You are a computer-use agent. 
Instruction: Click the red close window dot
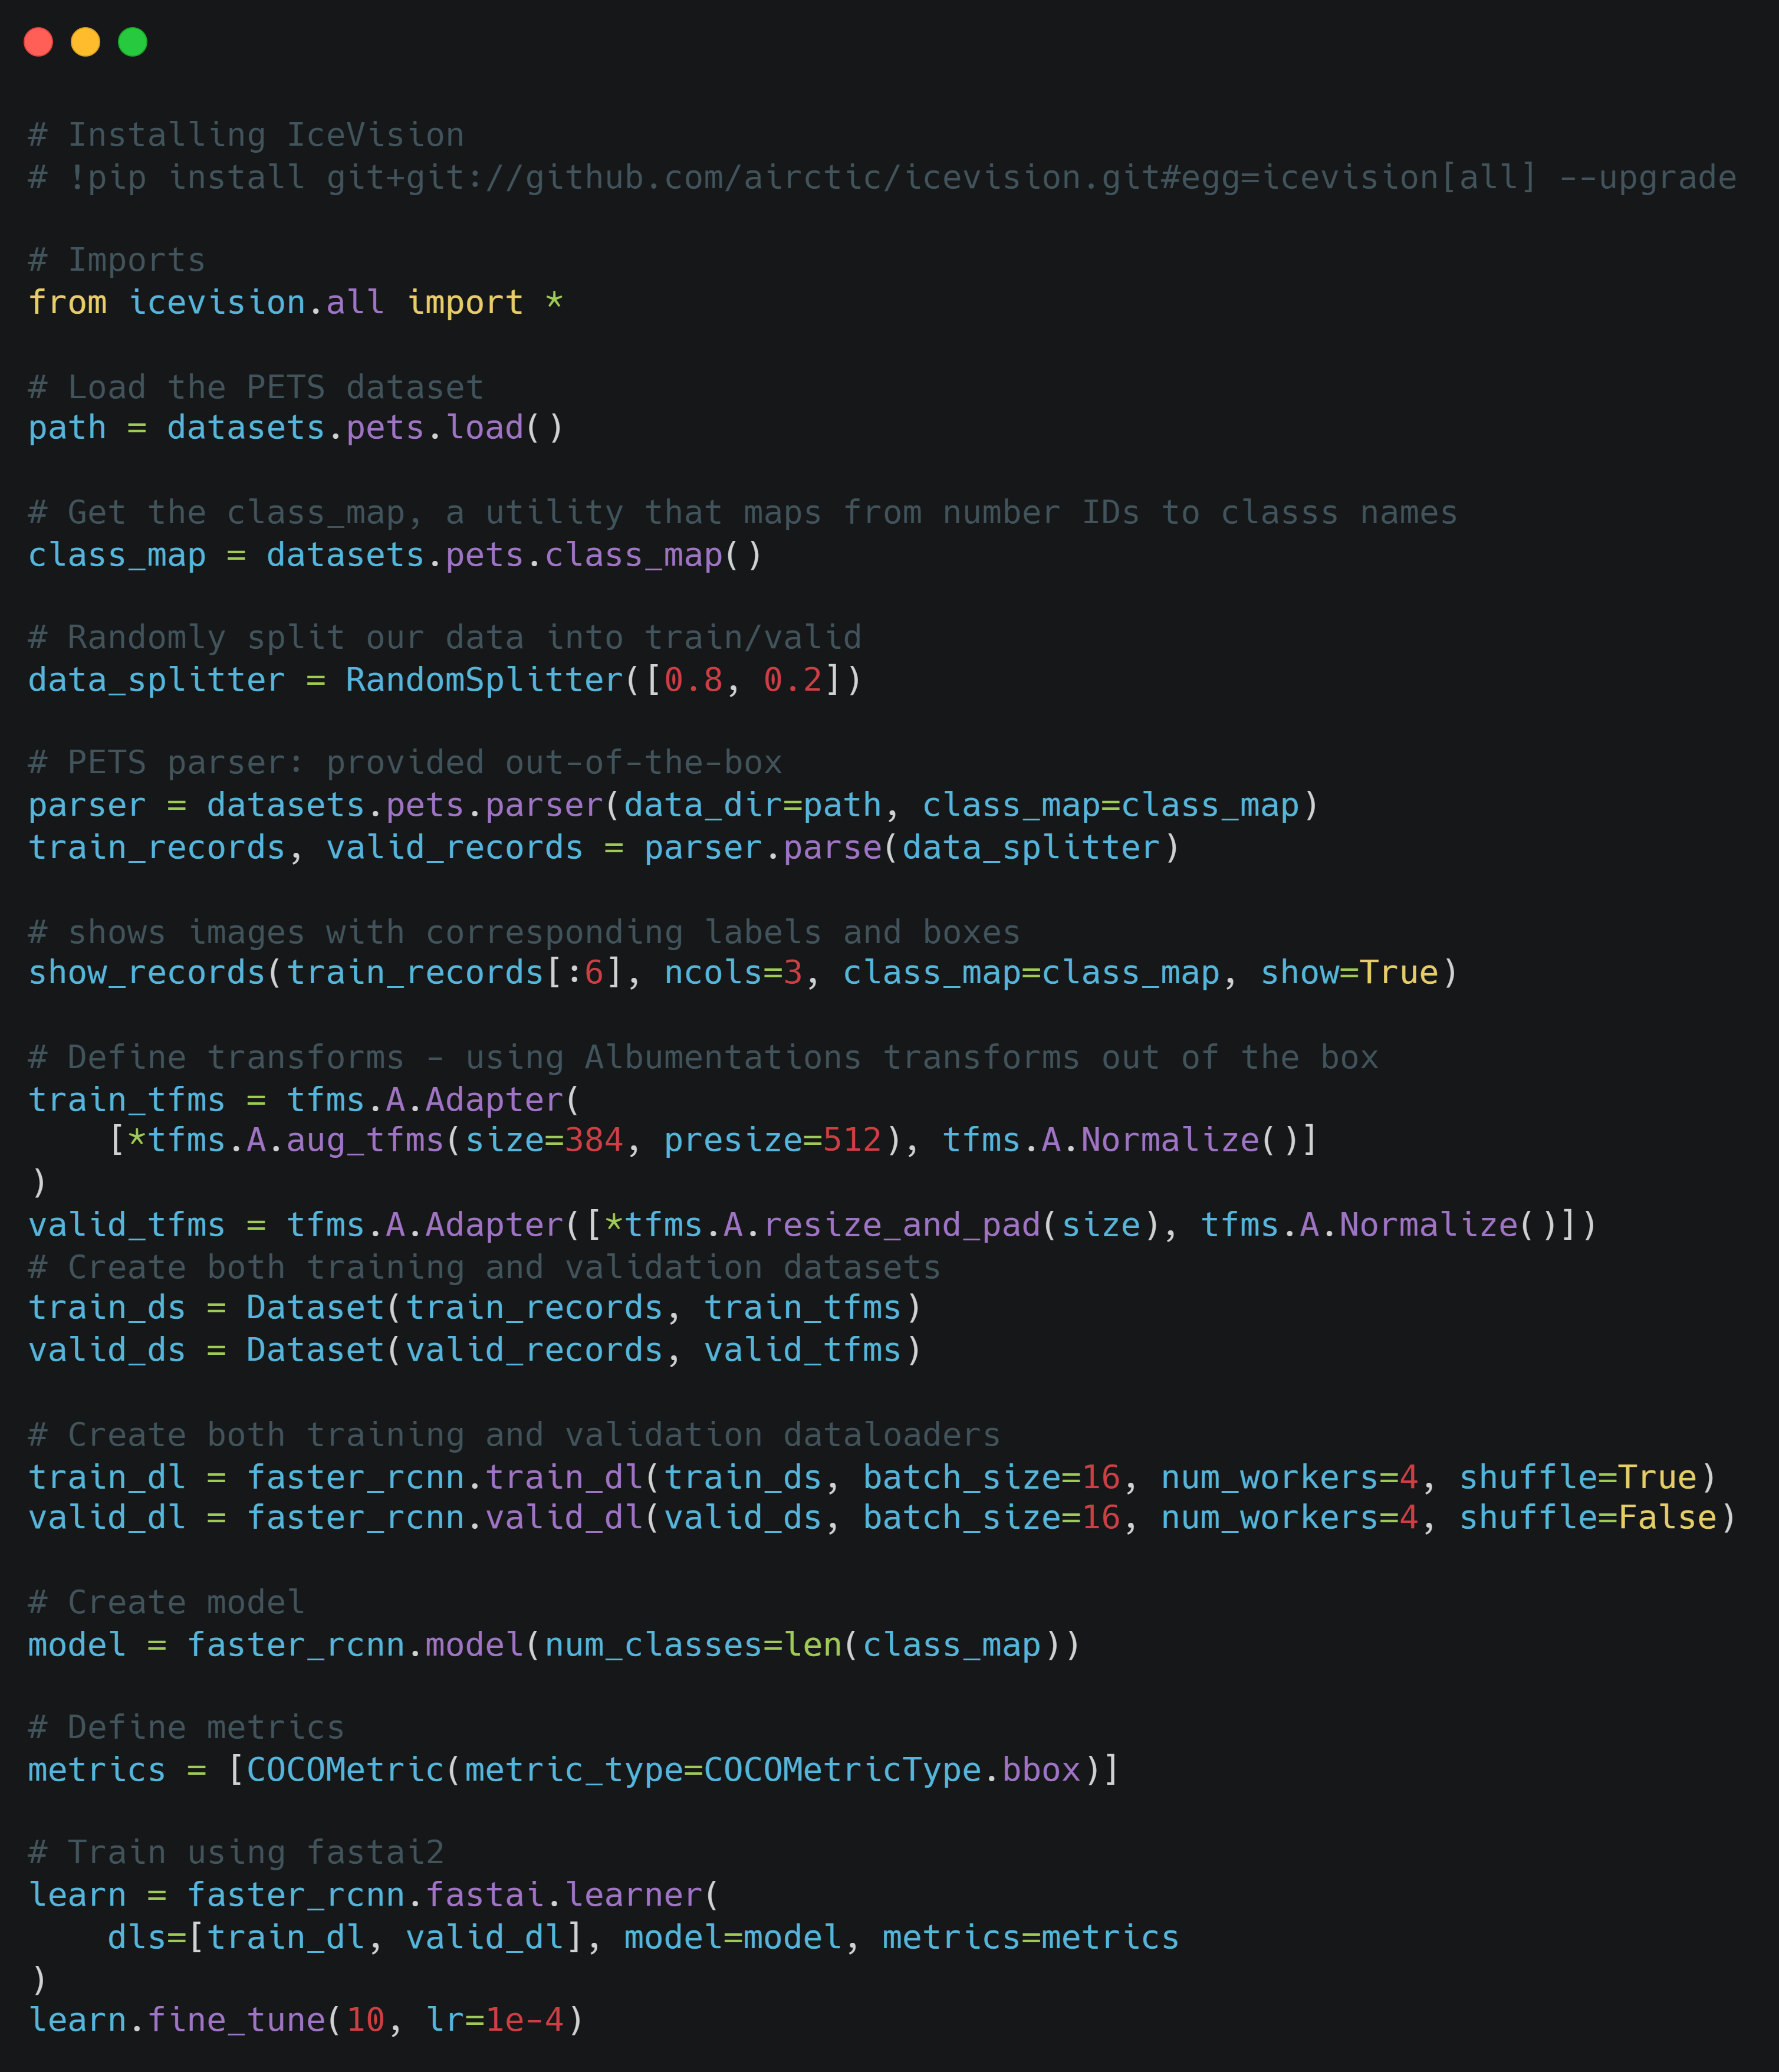point(38,42)
